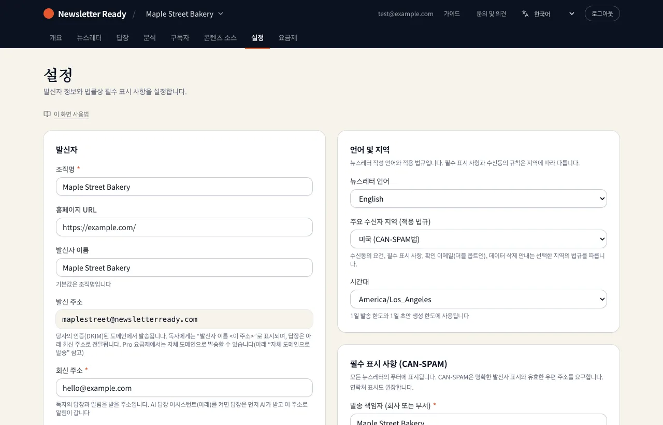Click the test@example.com account text
Image resolution: width=663 pixels, height=425 pixels.
tap(406, 13)
